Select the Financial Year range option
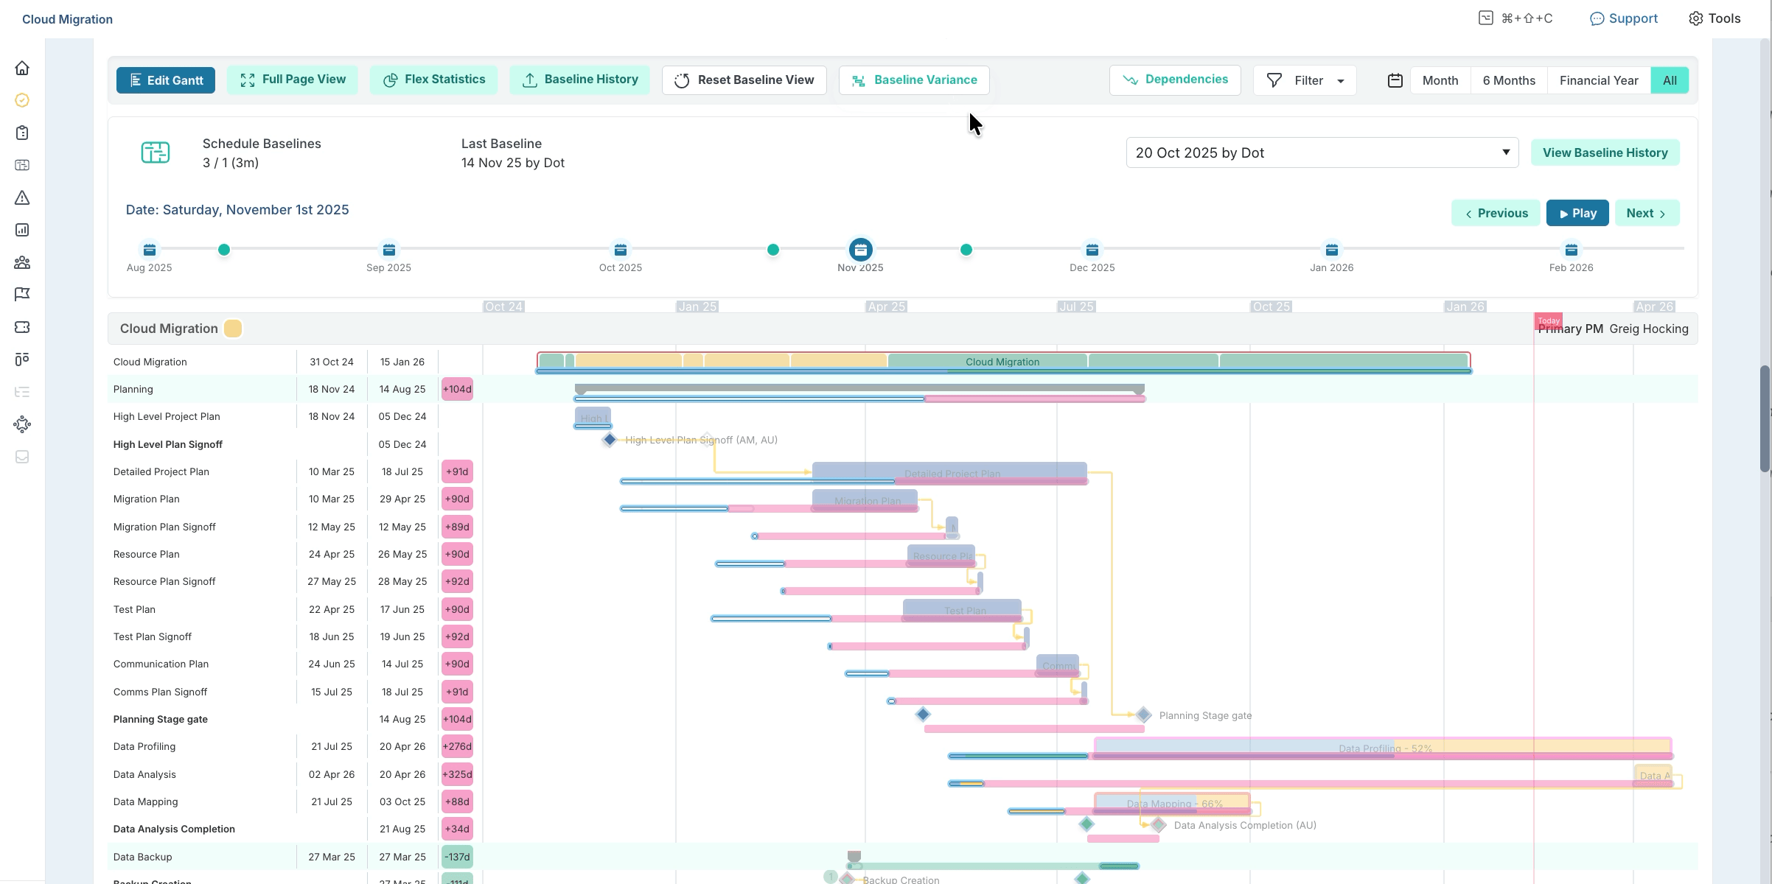Image resolution: width=1772 pixels, height=884 pixels. 1598,80
